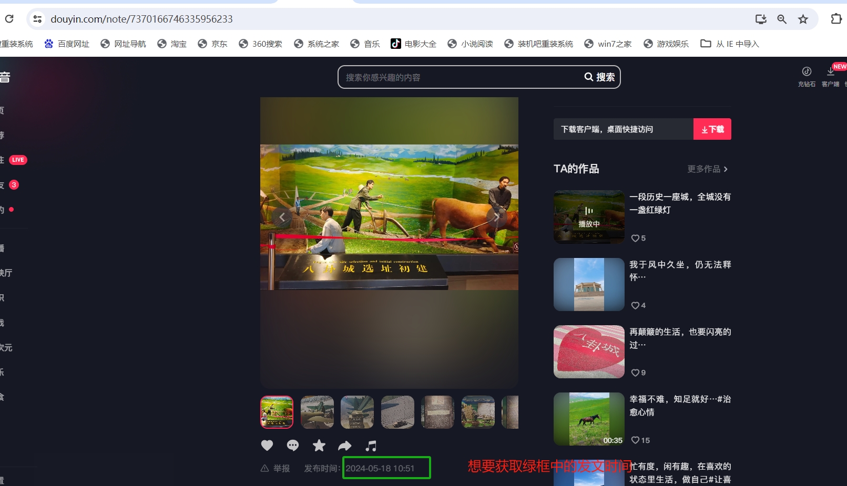Open the 充钻石 recharge icon
The height and width of the screenshot is (486, 847).
[807, 76]
